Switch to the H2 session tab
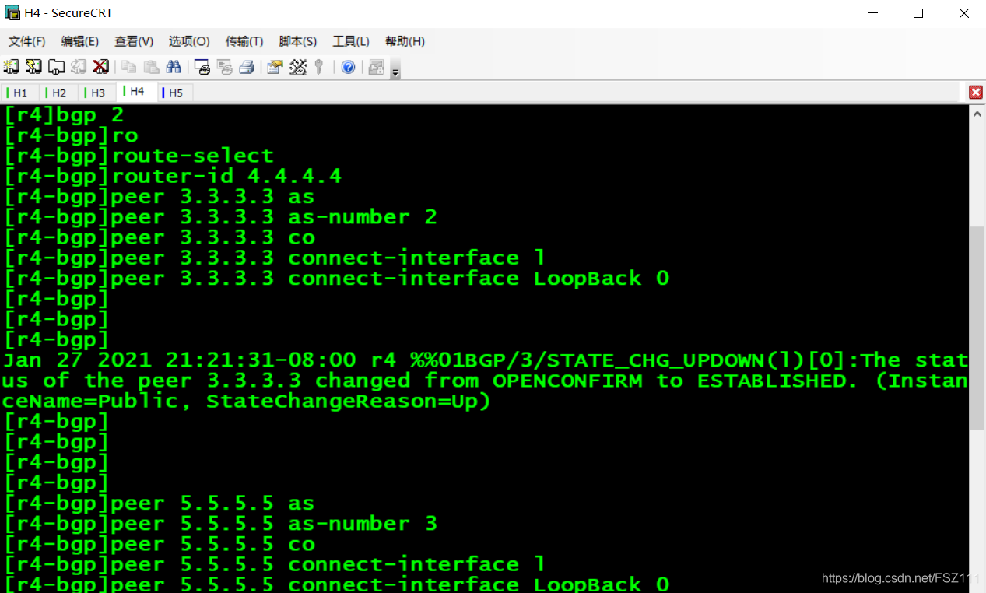The width and height of the screenshot is (986, 593). click(x=58, y=93)
